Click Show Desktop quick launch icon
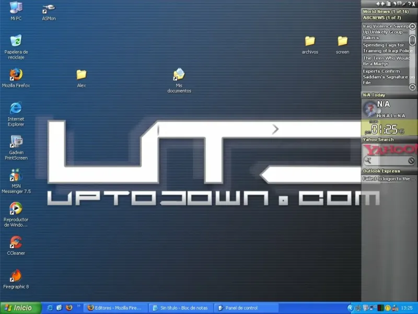The height and width of the screenshot is (314, 418). pos(59,308)
